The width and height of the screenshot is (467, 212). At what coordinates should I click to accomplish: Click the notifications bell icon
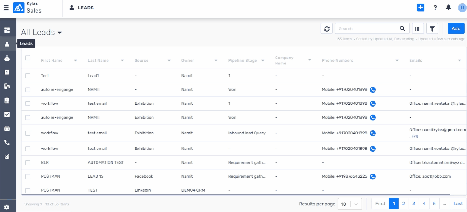449,8
